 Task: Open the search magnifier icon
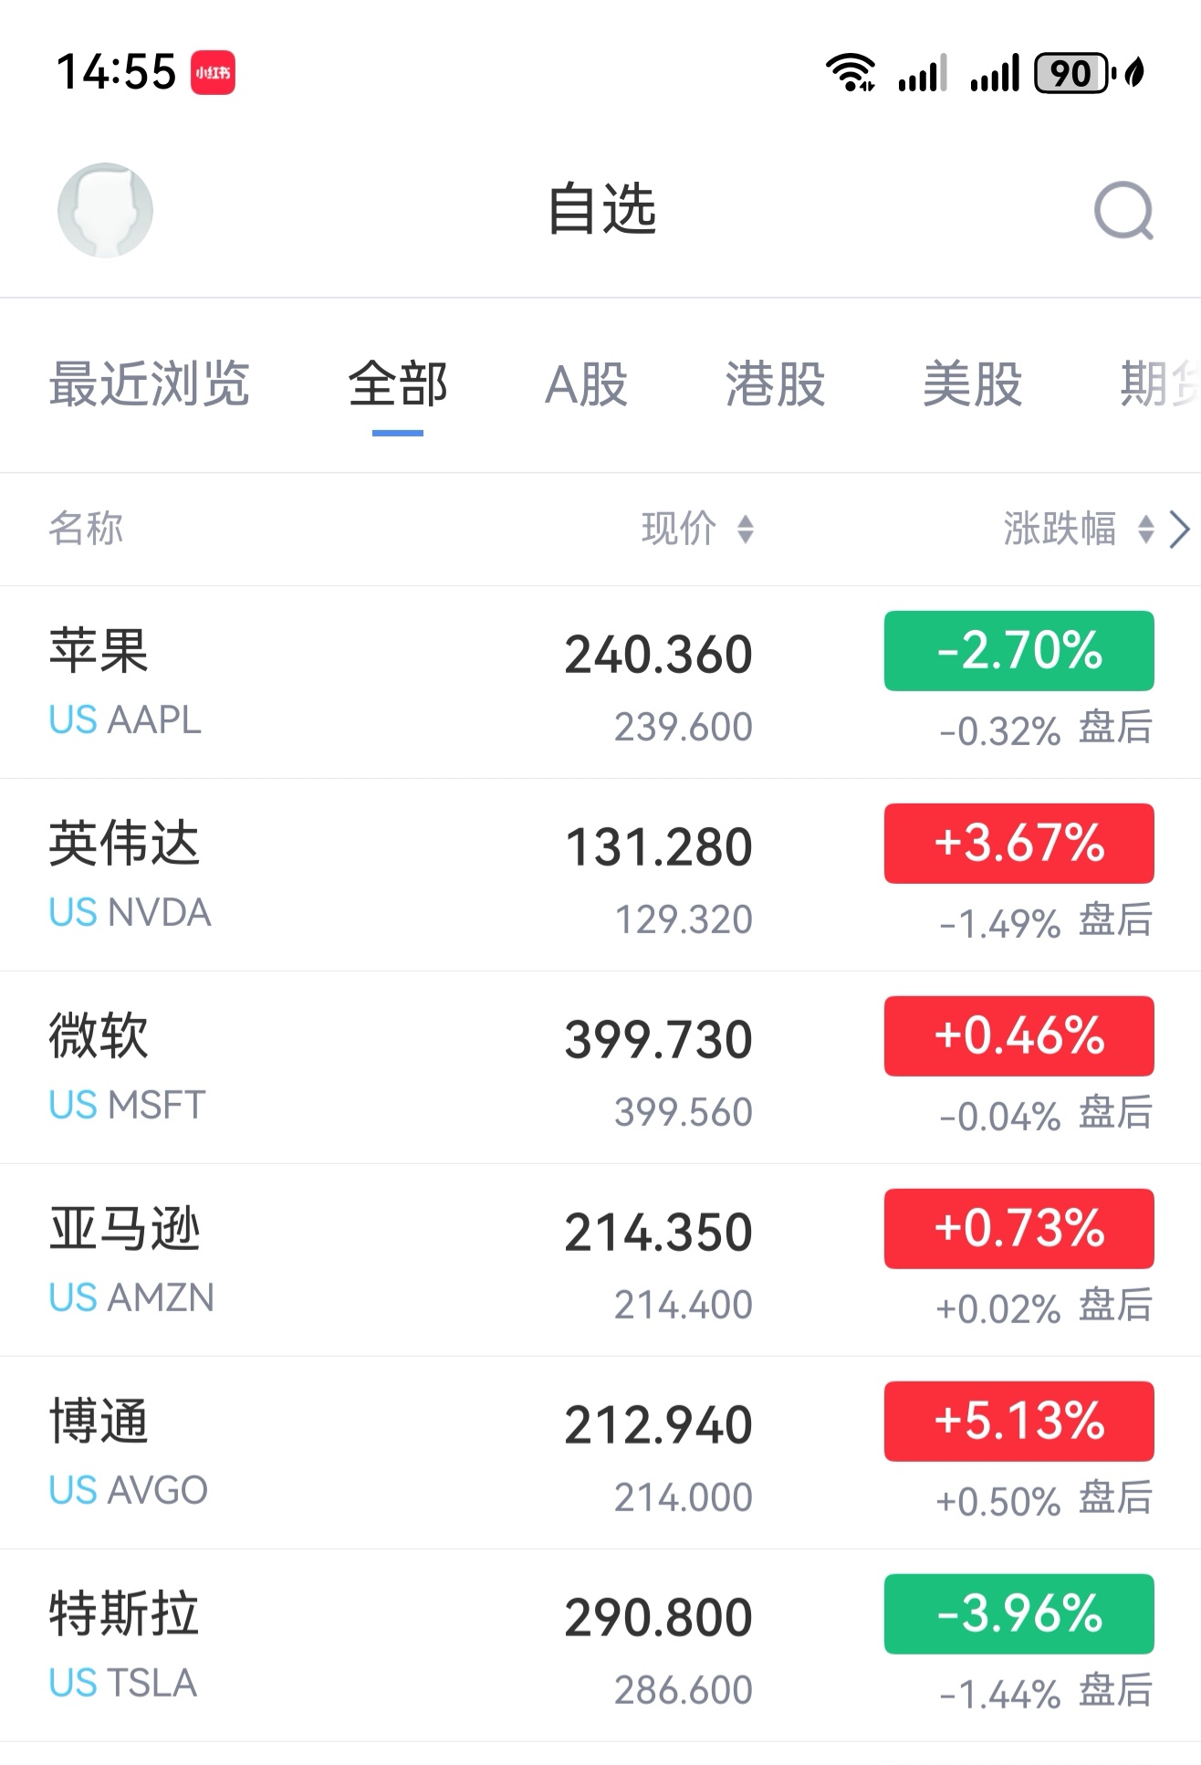[x=1123, y=211]
